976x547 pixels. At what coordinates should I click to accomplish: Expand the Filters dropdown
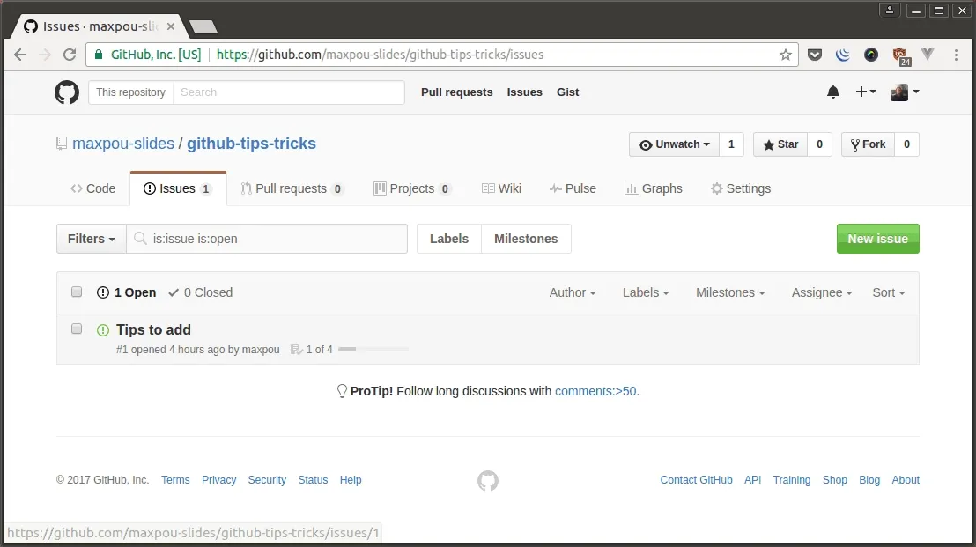(92, 239)
